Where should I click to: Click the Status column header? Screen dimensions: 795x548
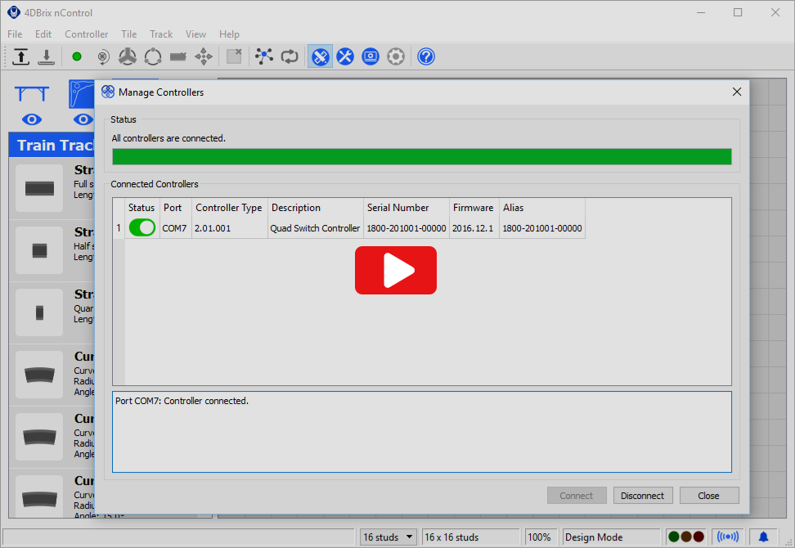coord(141,207)
